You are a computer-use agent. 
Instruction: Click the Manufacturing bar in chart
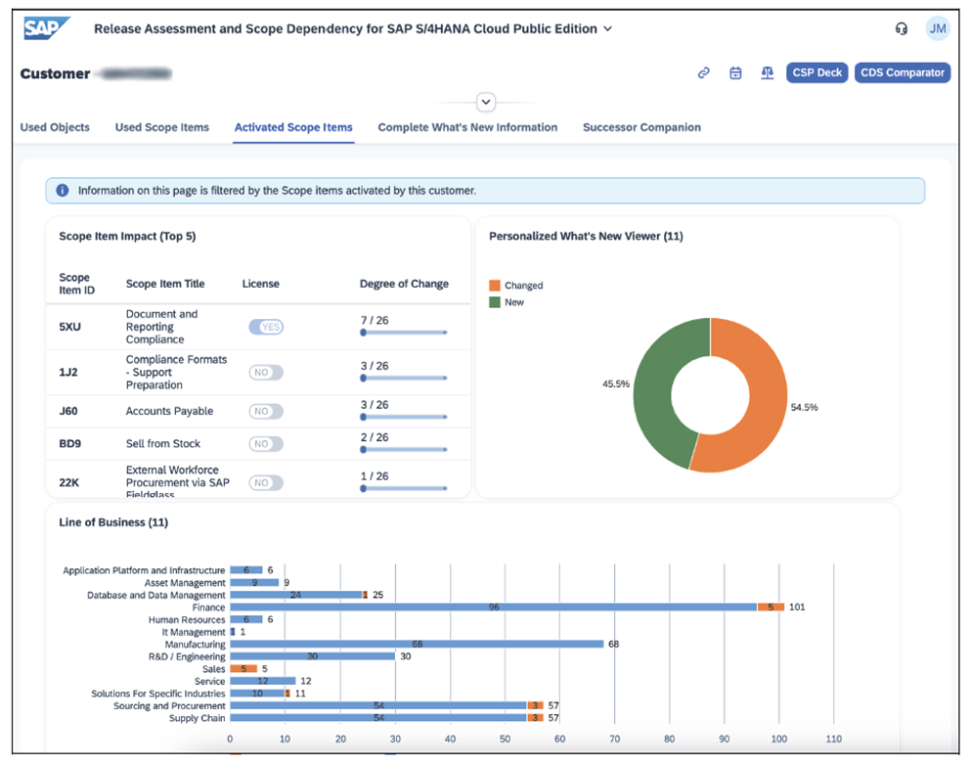[x=417, y=644]
